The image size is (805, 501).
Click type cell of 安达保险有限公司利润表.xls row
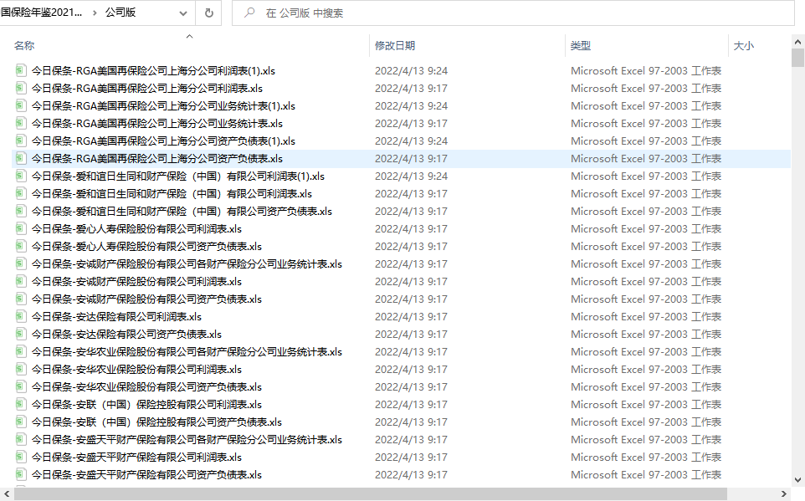tap(646, 316)
